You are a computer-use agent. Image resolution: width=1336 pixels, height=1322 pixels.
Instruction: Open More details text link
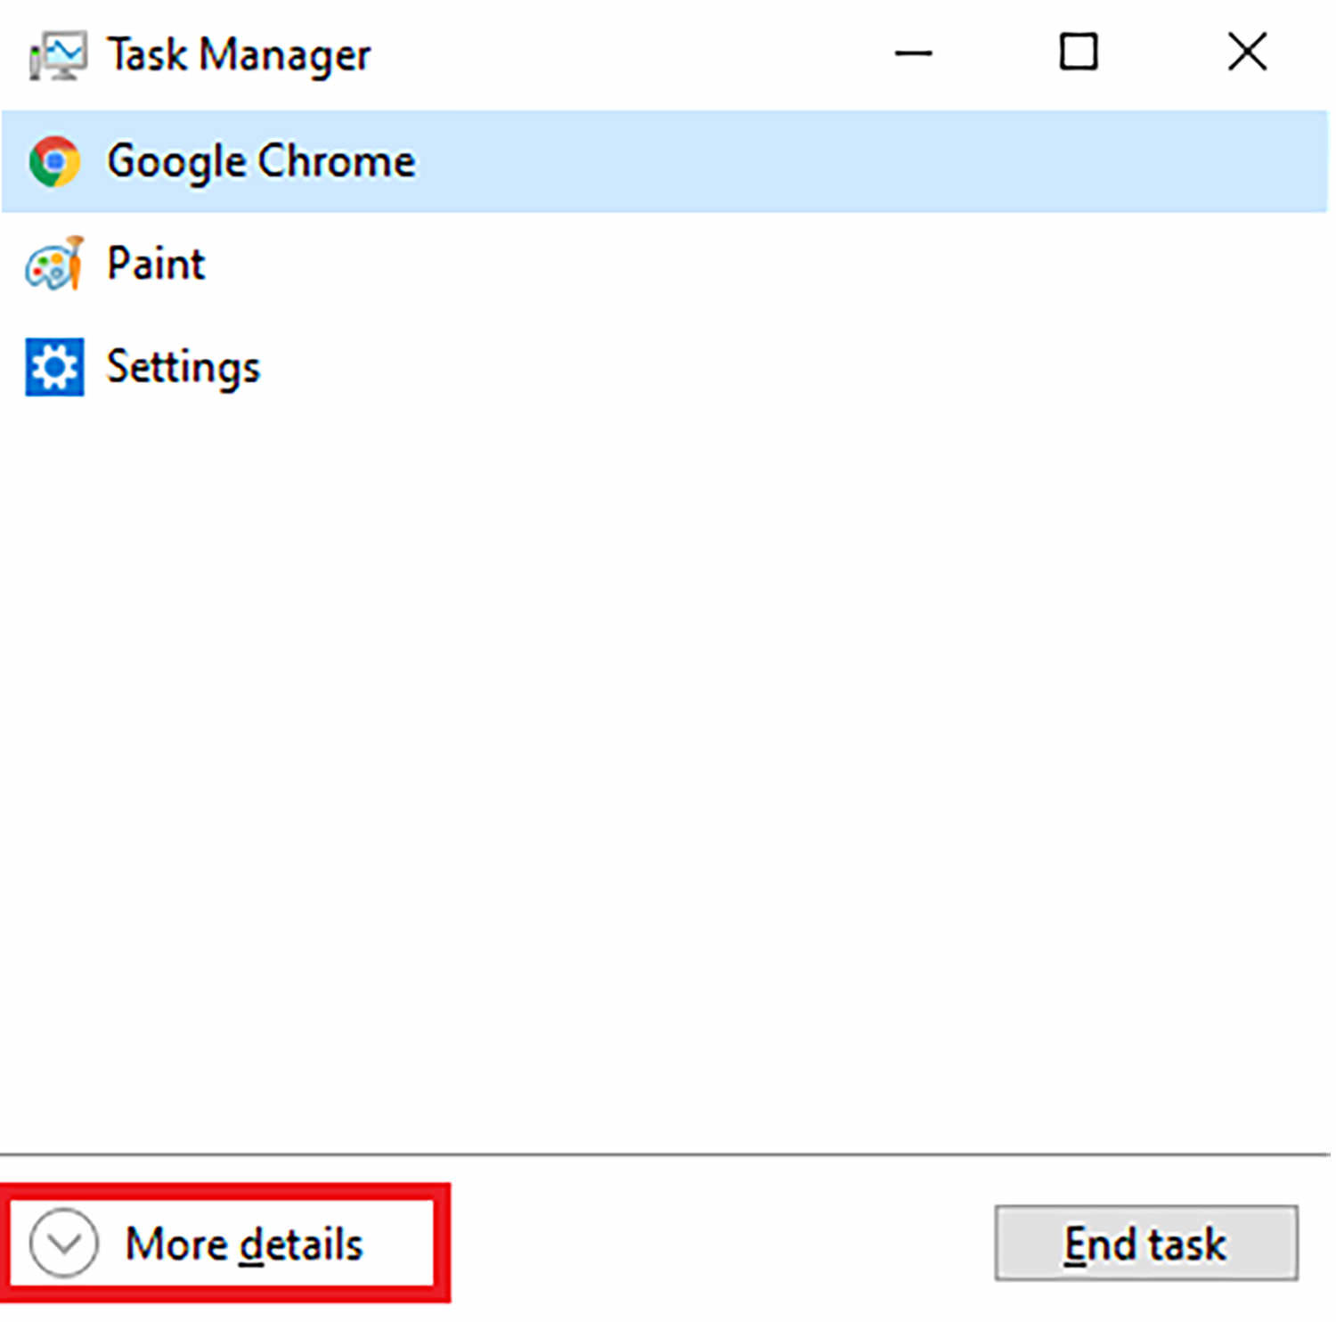click(x=244, y=1244)
